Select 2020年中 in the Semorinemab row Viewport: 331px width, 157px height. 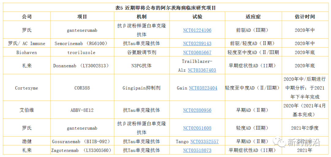(305, 44)
